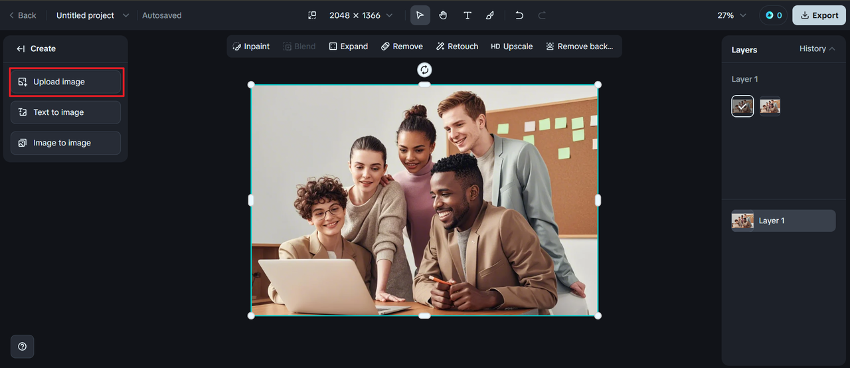Click the bottom-right corner handle of the image
The width and height of the screenshot is (850, 368).
tap(598, 316)
